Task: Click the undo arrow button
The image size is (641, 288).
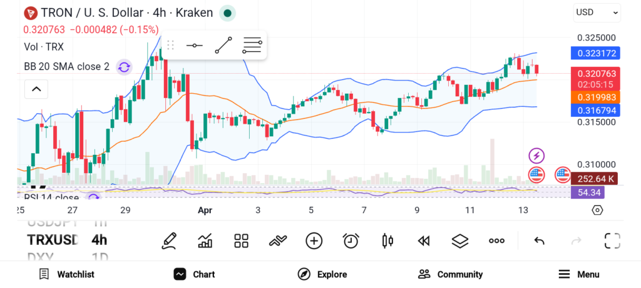Action: (539, 241)
